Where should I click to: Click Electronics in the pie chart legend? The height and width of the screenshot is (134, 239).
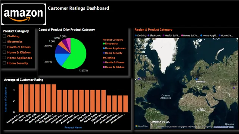[x=110, y=44]
